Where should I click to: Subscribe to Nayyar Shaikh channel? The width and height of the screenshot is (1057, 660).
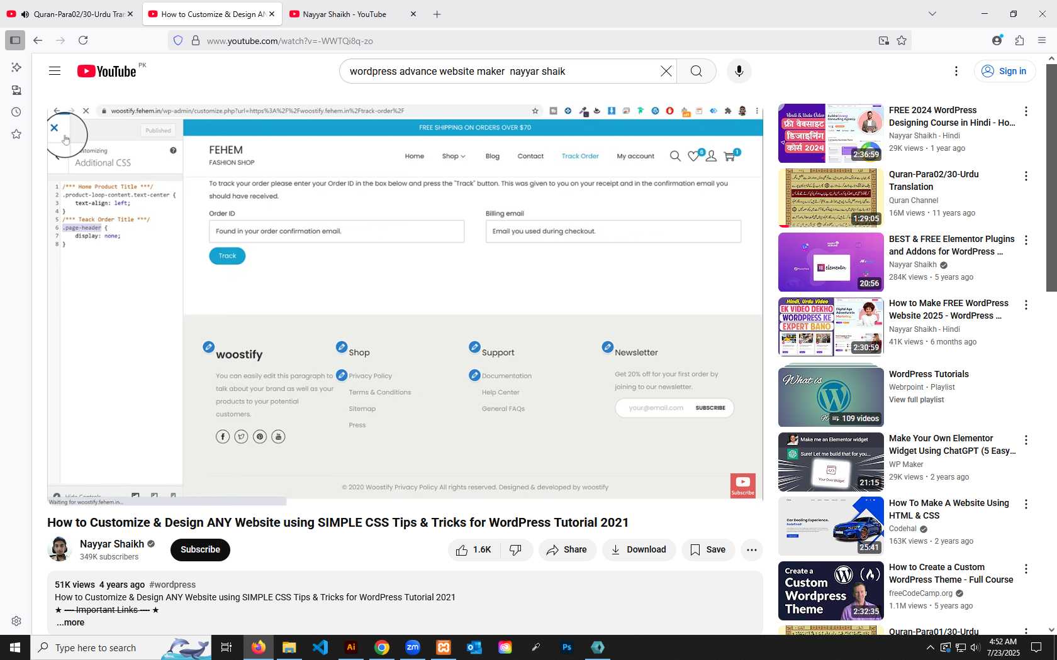(200, 549)
